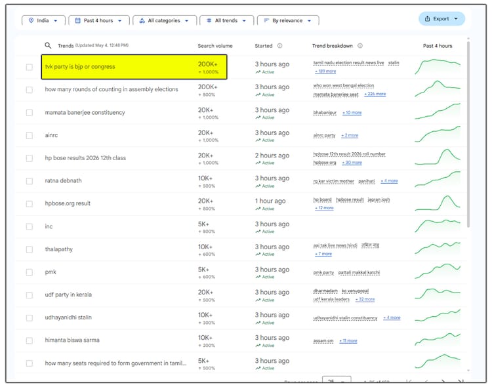The image size is (492, 387).
Task: Click the Search volume column header
Action: 215,46
